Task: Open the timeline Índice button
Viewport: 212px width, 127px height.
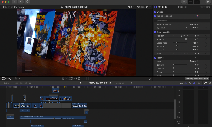Action: coord(7,83)
